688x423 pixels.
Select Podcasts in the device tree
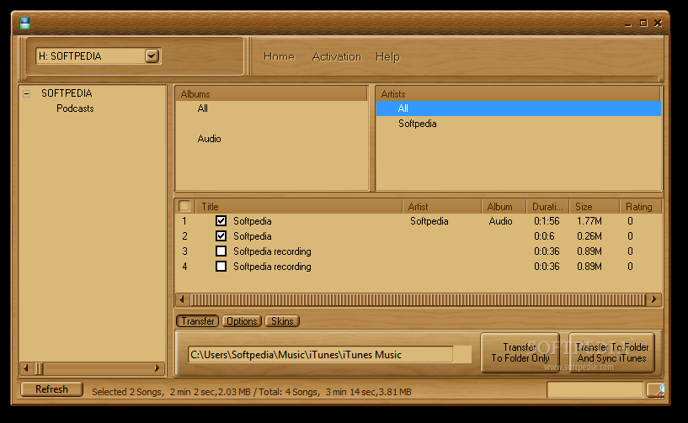click(x=75, y=108)
